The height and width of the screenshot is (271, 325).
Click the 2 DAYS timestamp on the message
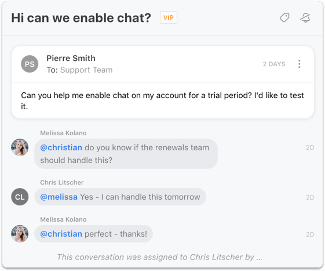tap(274, 64)
